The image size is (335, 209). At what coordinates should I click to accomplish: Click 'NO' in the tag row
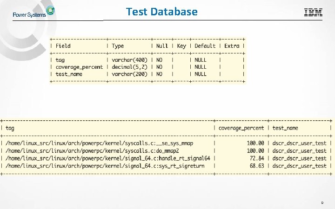pyautogui.click(x=159, y=60)
